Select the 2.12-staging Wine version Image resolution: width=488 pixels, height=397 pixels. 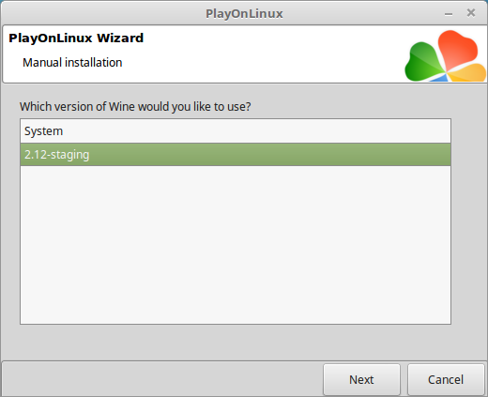236,155
